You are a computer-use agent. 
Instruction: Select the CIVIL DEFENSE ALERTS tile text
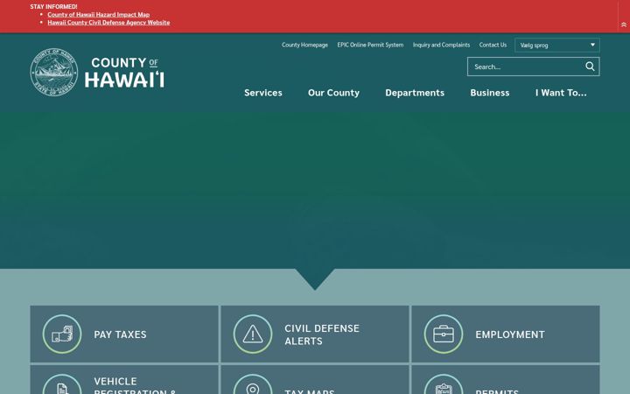tap(322, 334)
